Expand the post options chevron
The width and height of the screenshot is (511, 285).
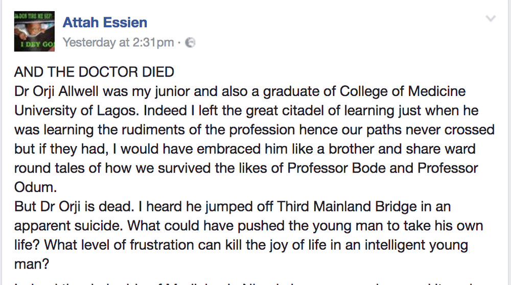tap(491, 18)
